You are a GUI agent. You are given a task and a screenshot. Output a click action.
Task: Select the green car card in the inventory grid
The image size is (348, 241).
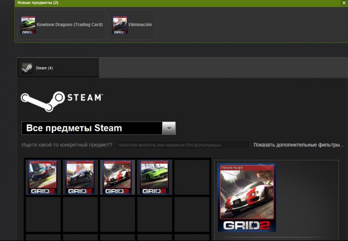coord(154,177)
